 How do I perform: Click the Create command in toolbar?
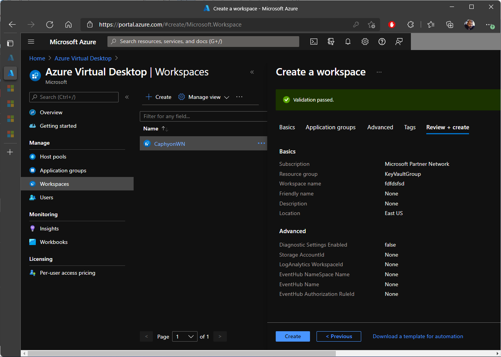(x=159, y=97)
